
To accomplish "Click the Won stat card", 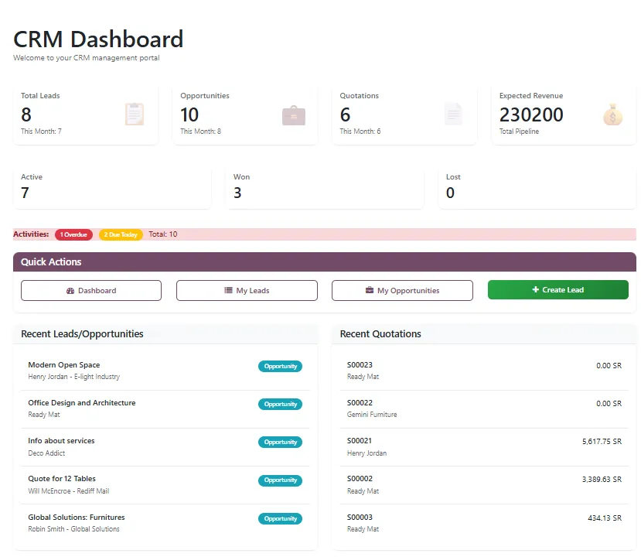I will (324, 186).
